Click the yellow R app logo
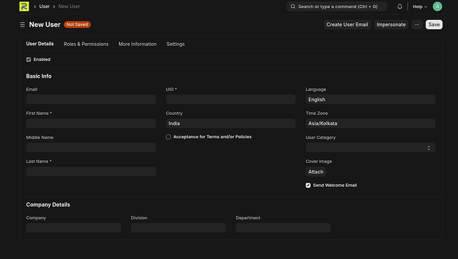Screen dimensions: 458x259 [x=24, y=7]
